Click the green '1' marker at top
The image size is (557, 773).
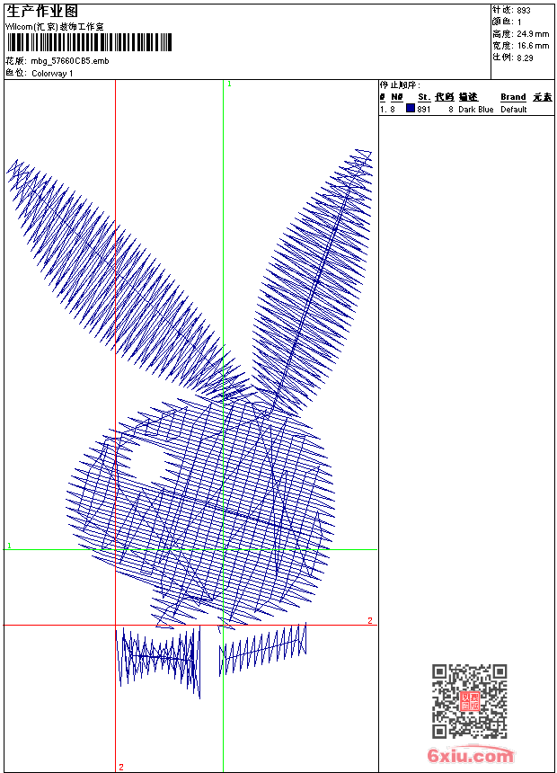[229, 84]
